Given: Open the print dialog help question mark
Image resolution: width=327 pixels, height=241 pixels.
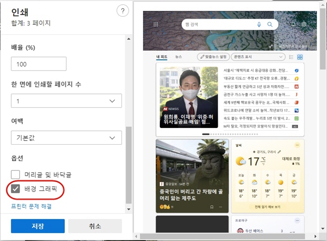Looking at the screenshot, I should [x=122, y=11].
